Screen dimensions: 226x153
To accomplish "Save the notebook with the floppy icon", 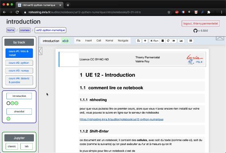I will [x=139, y=41].
